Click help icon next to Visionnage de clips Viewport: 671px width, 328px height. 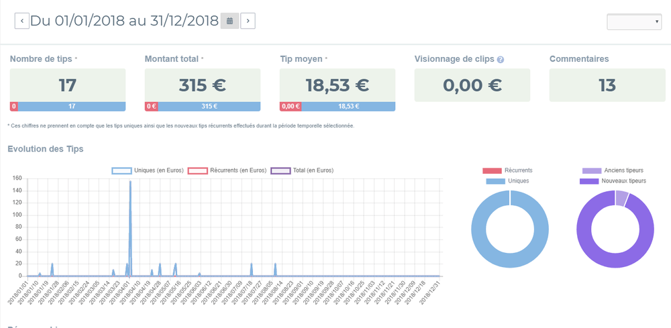(x=501, y=60)
